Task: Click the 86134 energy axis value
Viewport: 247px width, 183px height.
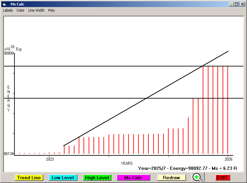Action: pos(9,154)
